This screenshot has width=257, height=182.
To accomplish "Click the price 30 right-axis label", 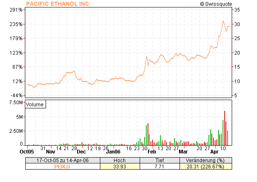I will tap(237, 24).
